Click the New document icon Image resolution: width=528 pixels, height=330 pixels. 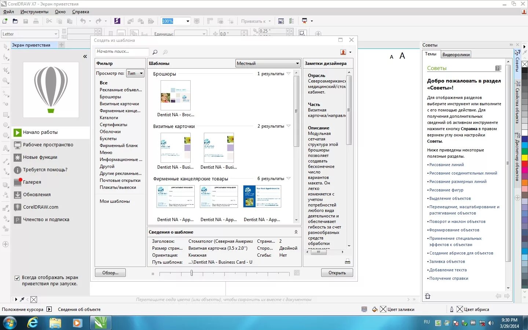click(x=5, y=21)
